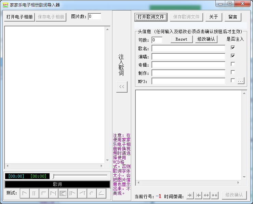Click the step-backward frame button
The width and height of the screenshot is (253, 204).
(82, 193)
